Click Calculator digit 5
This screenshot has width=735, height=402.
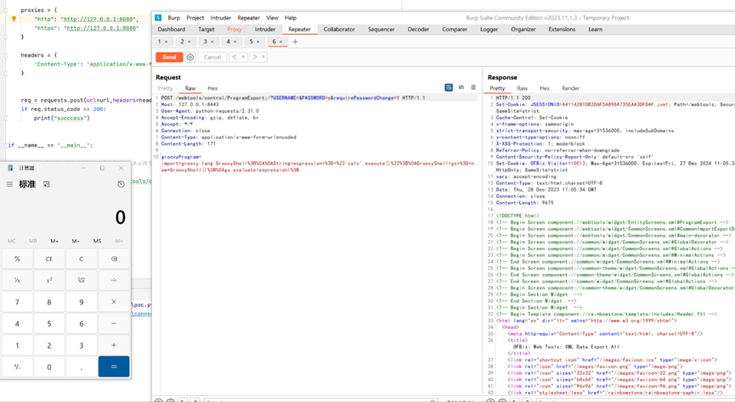pyautogui.click(x=49, y=323)
